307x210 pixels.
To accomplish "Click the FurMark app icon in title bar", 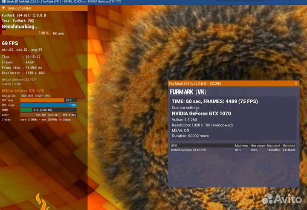I will click(3, 1).
